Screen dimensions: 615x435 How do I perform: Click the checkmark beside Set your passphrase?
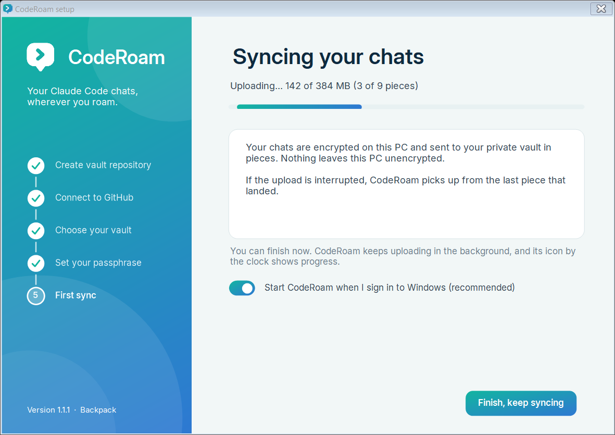(x=36, y=263)
